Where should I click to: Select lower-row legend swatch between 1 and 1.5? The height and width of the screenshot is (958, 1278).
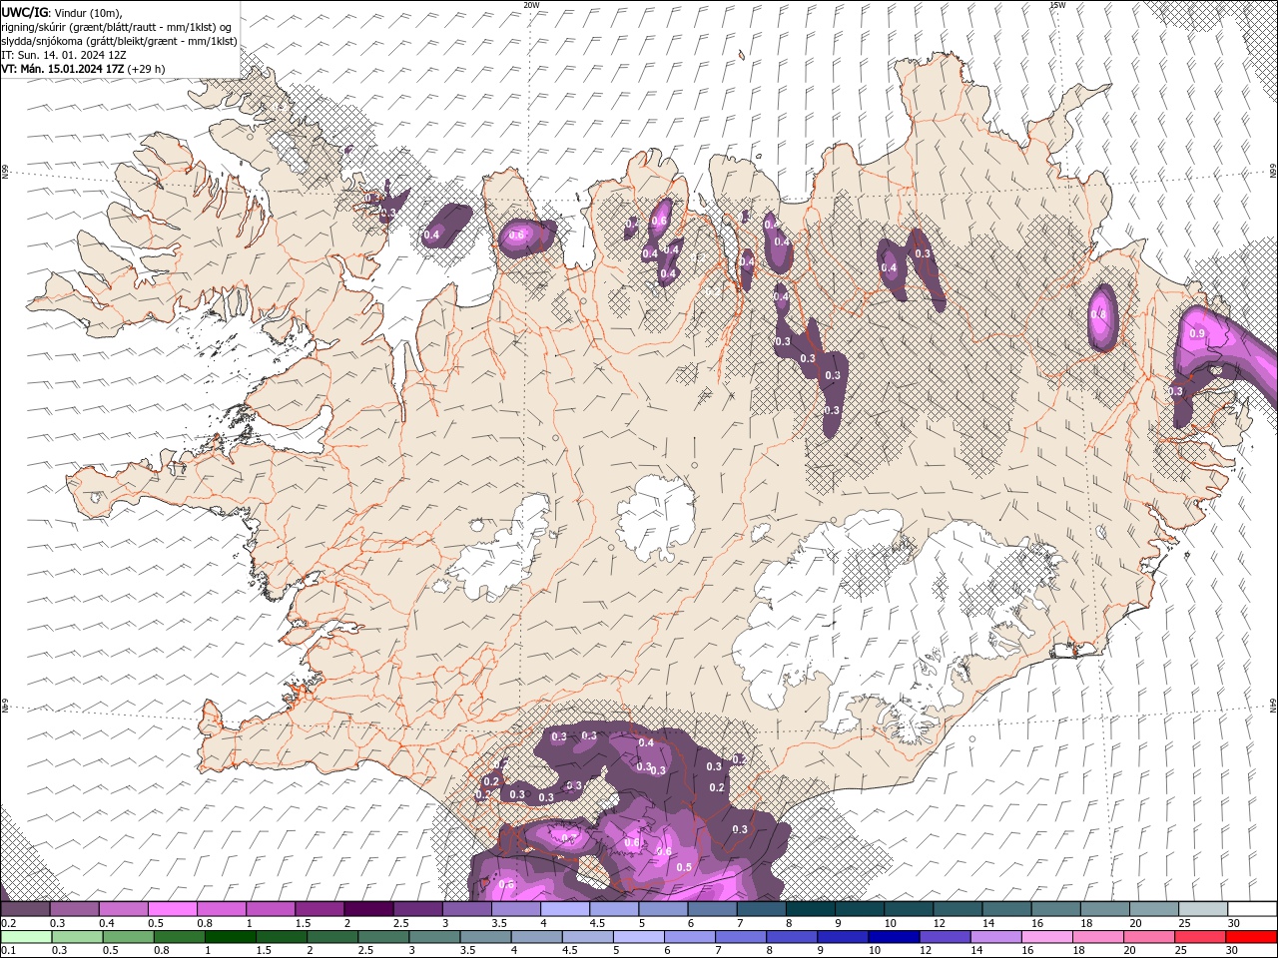tap(230, 937)
